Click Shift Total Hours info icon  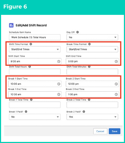[x=30, y=67]
